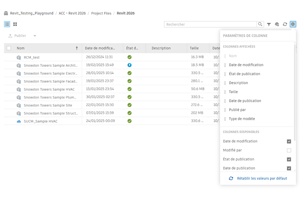The image size is (300, 205).
Task: Grab drag handle for Taille column
Action: coord(225,92)
